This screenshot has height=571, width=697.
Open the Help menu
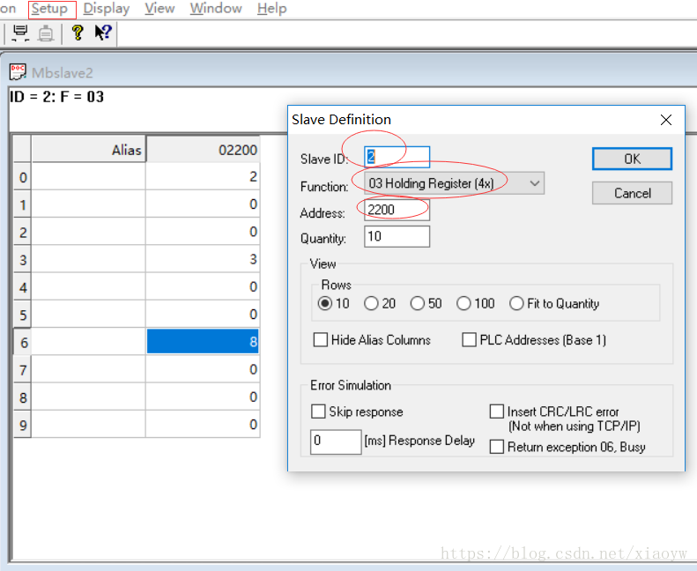point(271,9)
